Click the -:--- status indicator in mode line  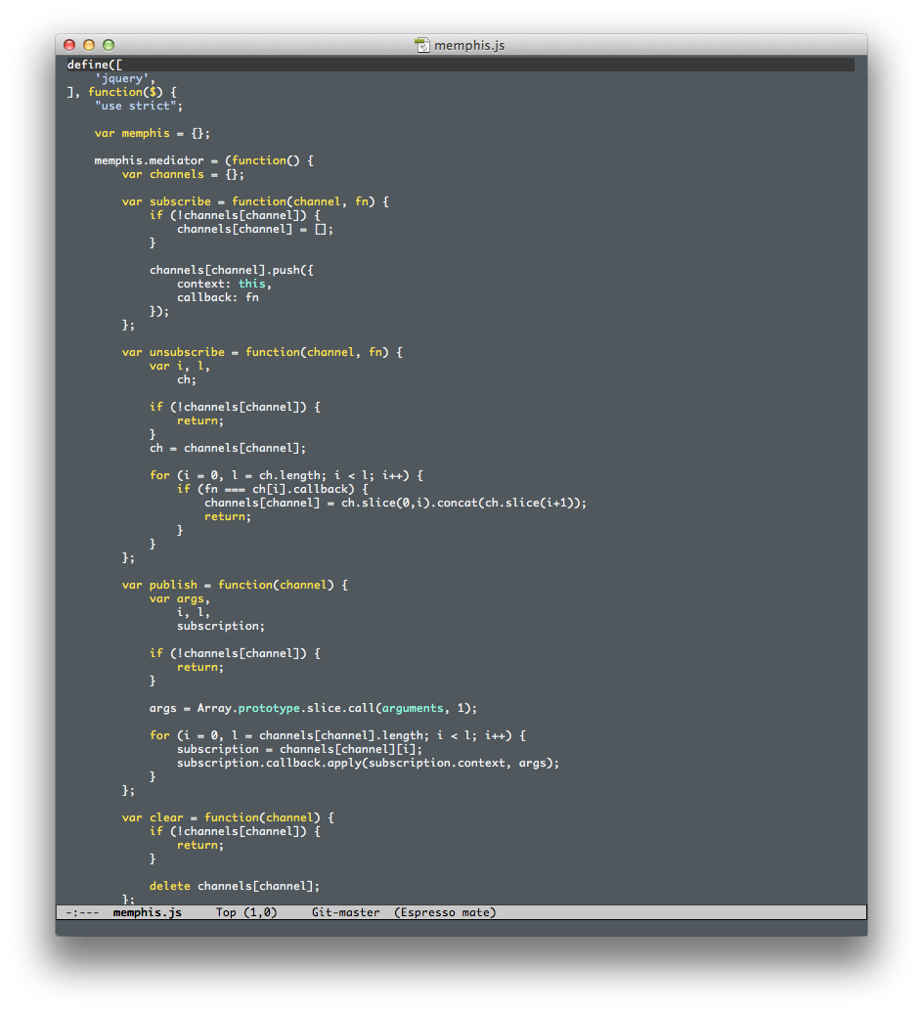pyautogui.click(x=83, y=912)
